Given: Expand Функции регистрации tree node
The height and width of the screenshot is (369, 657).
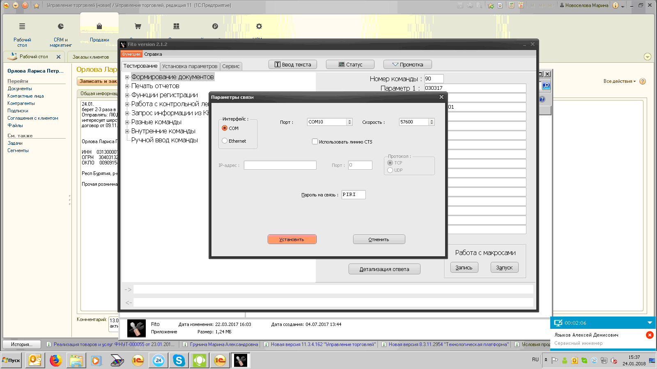Looking at the screenshot, I should point(127,95).
